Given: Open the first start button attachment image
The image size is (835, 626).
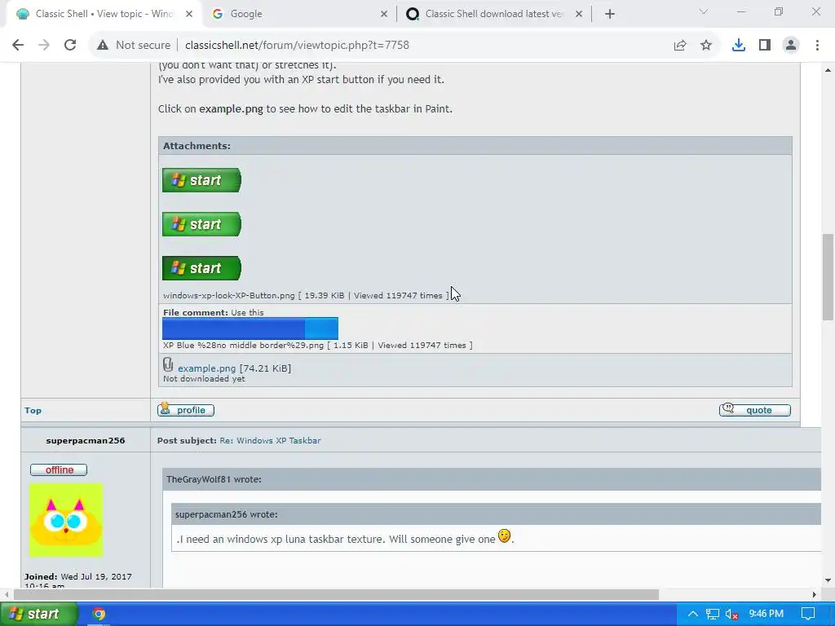Looking at the screenshot, I should pos(202,180).
